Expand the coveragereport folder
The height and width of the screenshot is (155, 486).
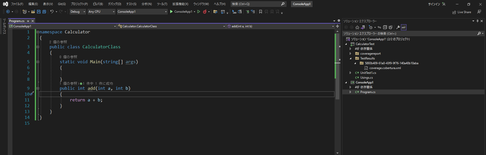click(351, 54)
